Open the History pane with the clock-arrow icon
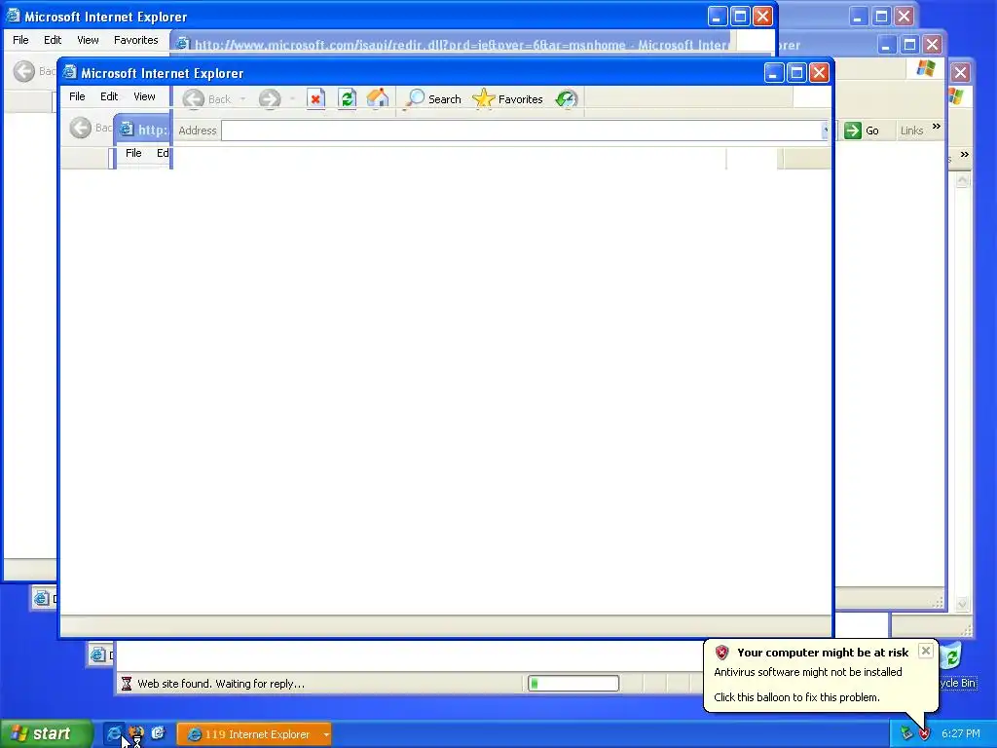The height and width of the screenshot is (748, 997). tap(566, 98)
